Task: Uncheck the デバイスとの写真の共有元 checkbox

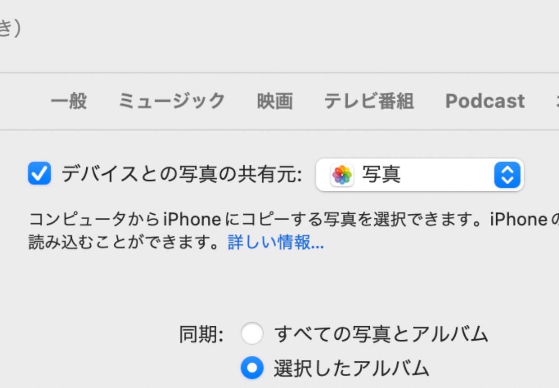Action: pos(39,174)
